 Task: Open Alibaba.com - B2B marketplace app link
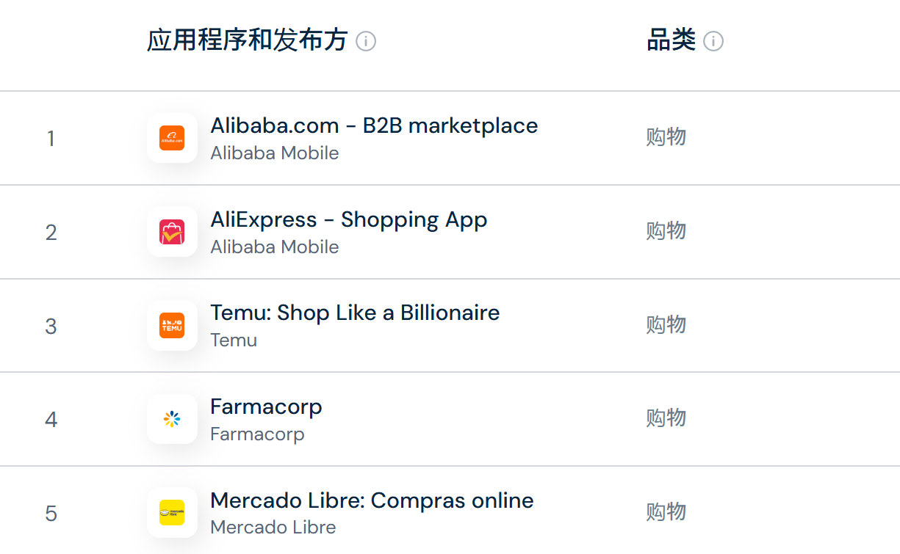[x=374, y=125]
